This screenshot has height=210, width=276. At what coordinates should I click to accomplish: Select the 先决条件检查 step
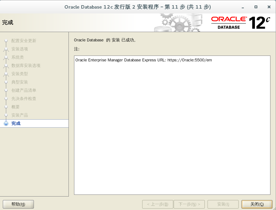click(x=24, y=98)
